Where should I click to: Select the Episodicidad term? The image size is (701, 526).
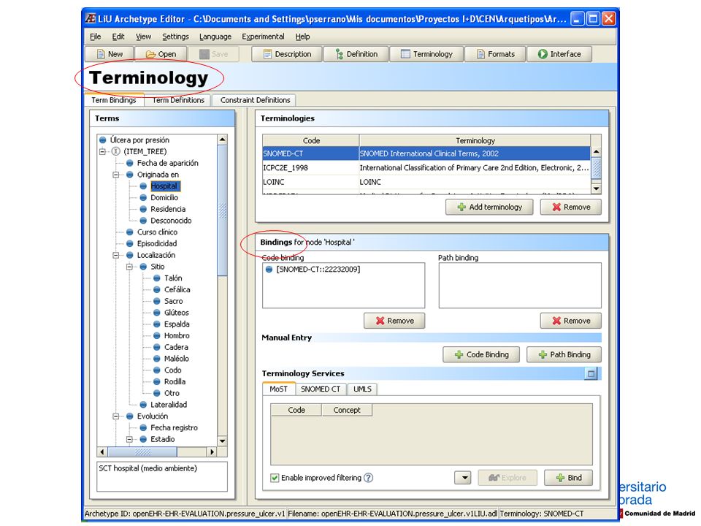click(x=157, y=244)
